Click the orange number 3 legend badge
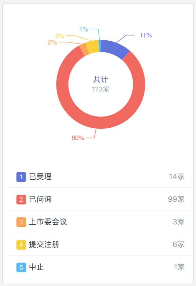 21,222
